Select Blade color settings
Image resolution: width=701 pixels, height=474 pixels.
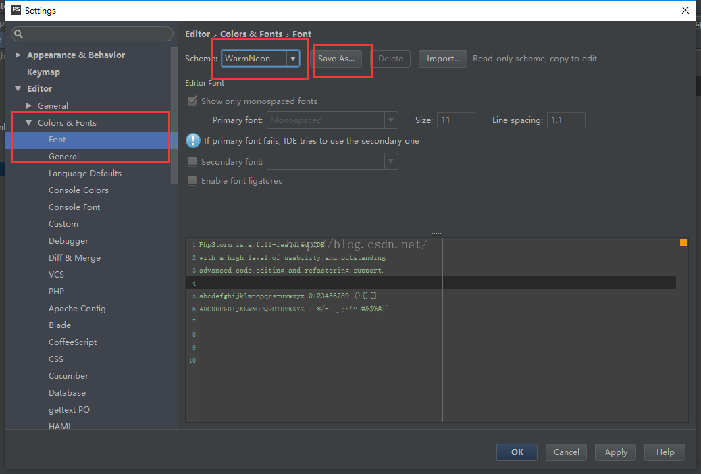pyautogui.click(x=60, y=325)
